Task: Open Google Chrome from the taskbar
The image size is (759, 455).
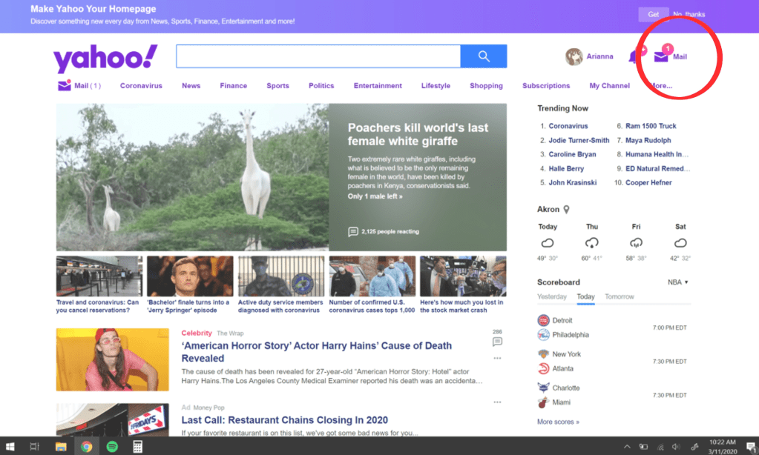Action: tap(87, 447)
